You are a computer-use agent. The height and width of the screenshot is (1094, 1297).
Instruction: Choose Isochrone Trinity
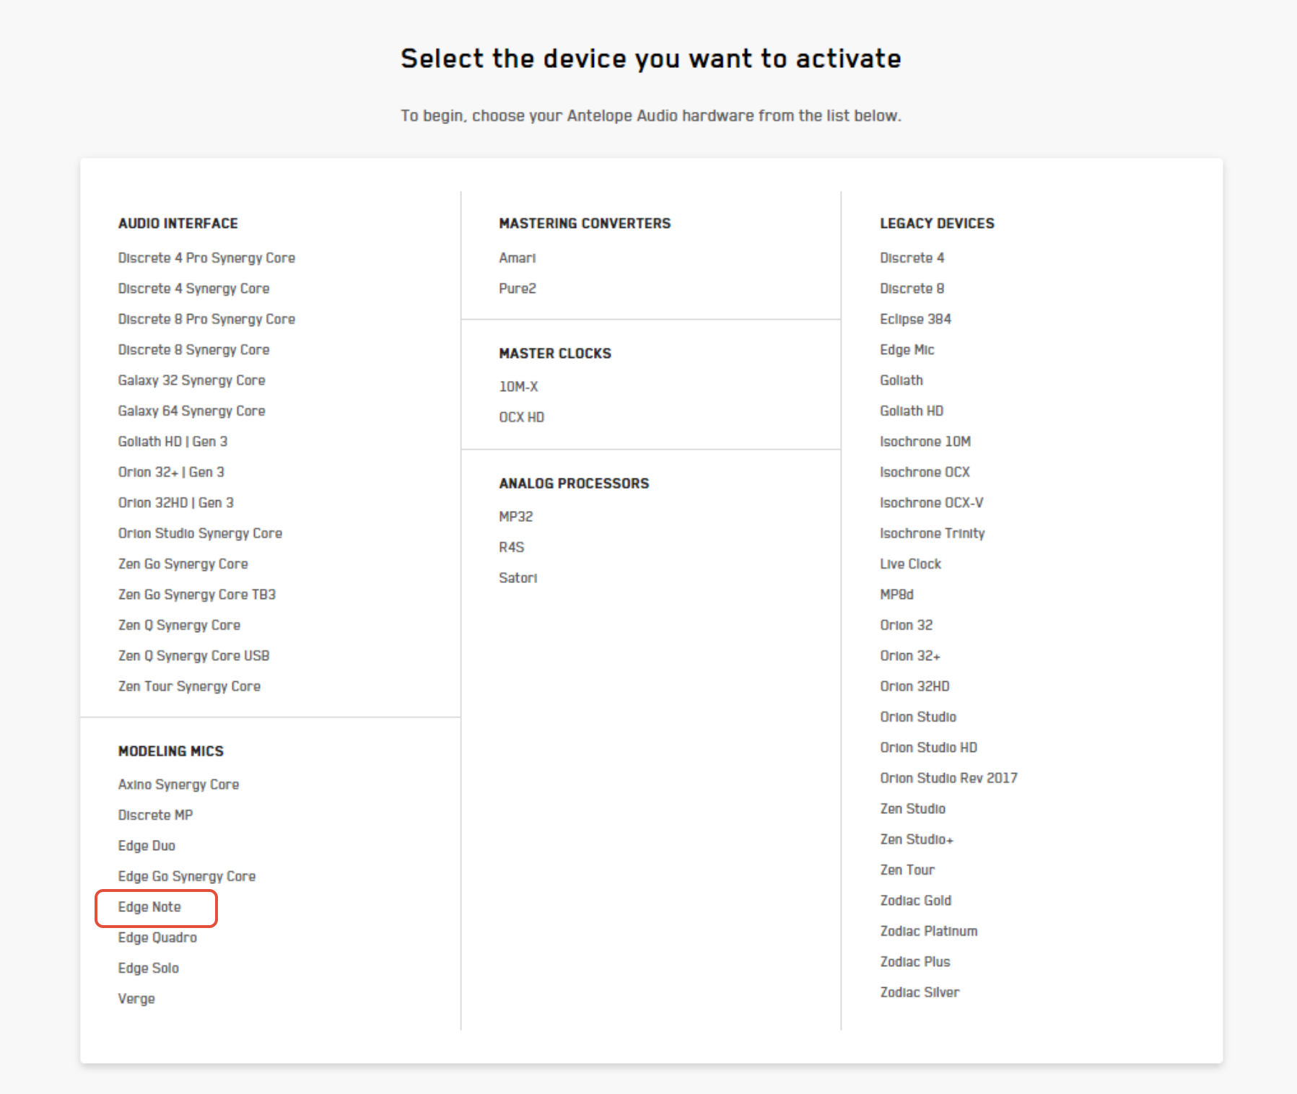(932, 533)
